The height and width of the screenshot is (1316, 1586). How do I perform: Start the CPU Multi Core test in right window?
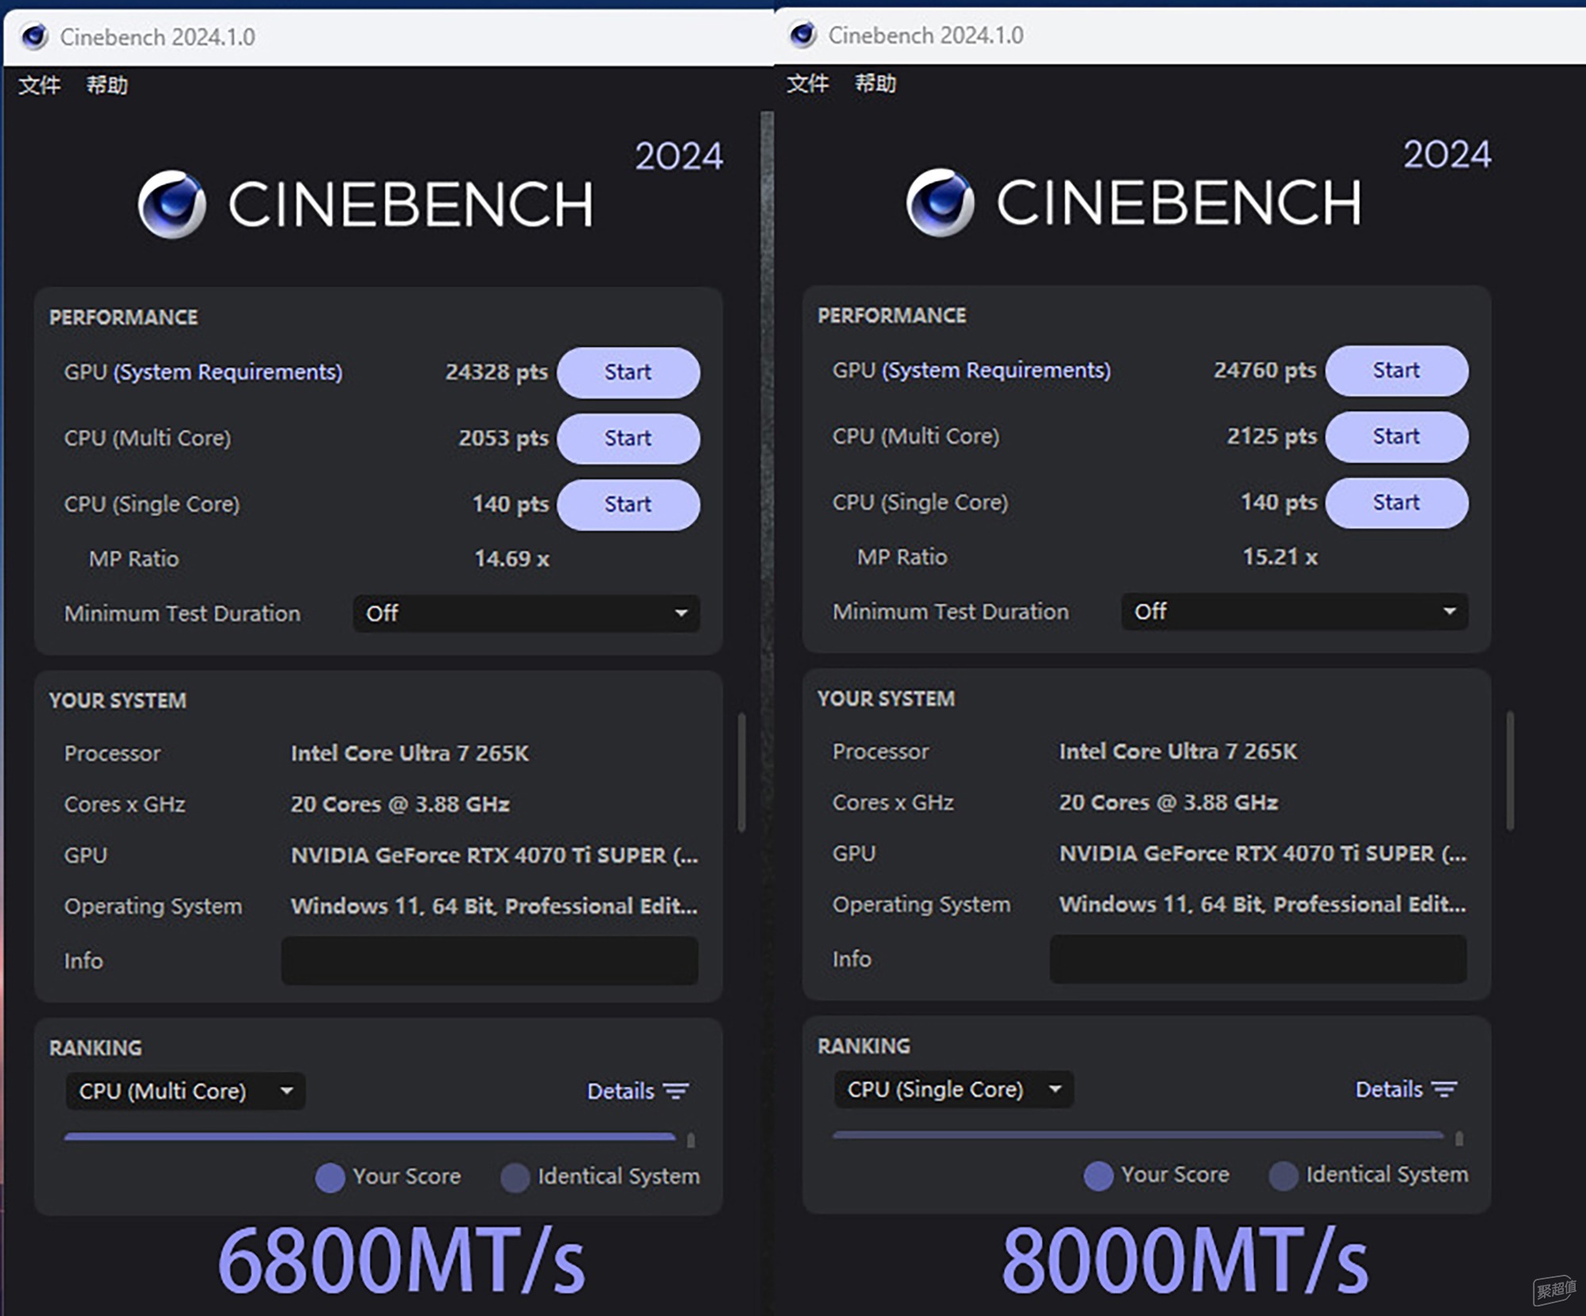point(1396,437)
